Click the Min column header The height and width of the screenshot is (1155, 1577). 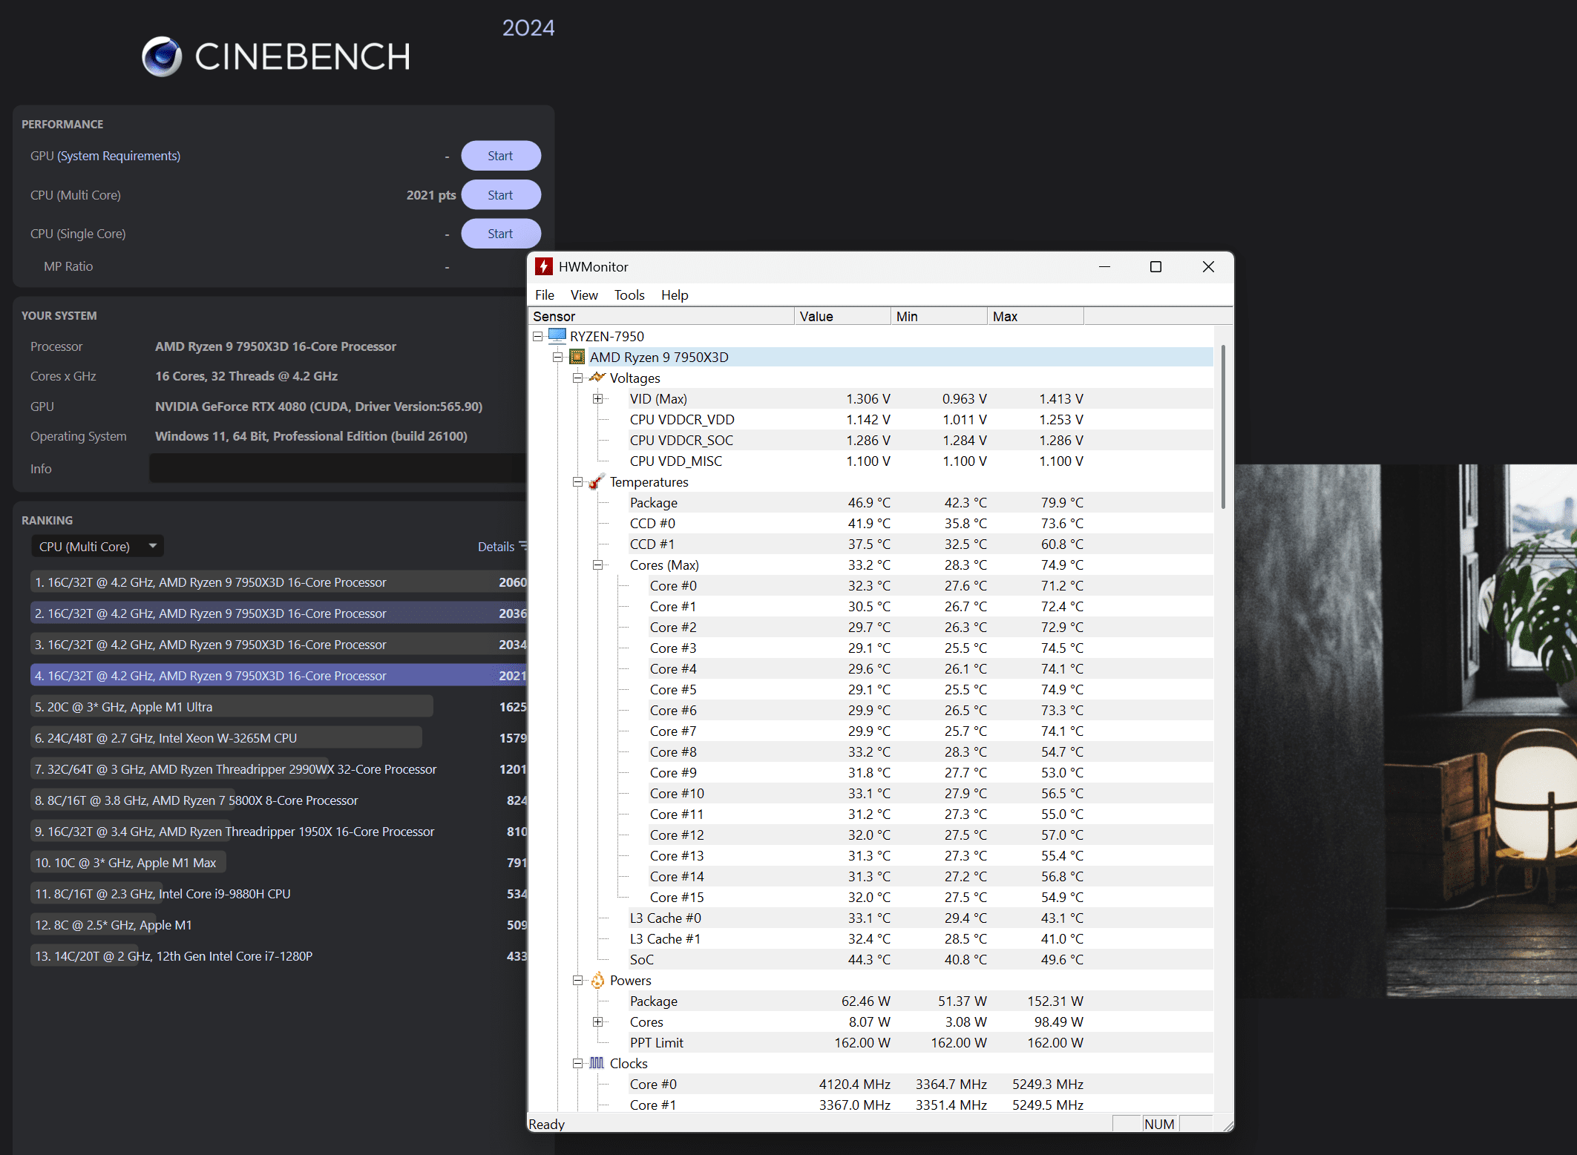click(x=939, y=316)
